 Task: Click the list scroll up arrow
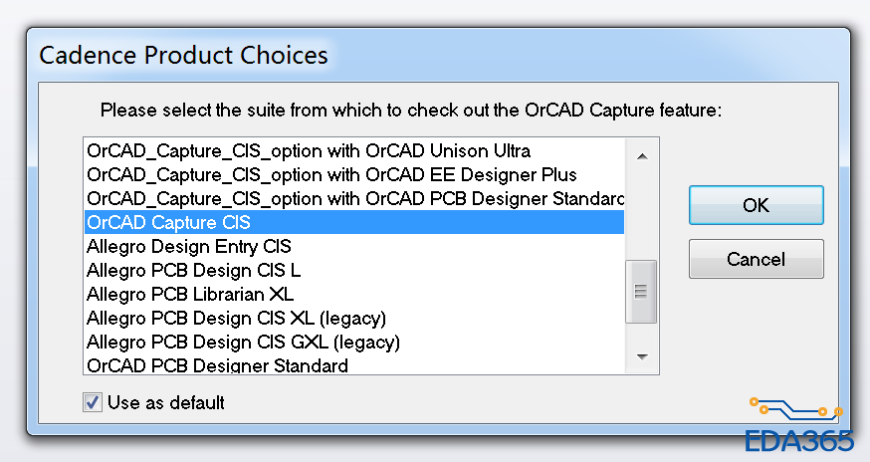(x=642, y=155)
